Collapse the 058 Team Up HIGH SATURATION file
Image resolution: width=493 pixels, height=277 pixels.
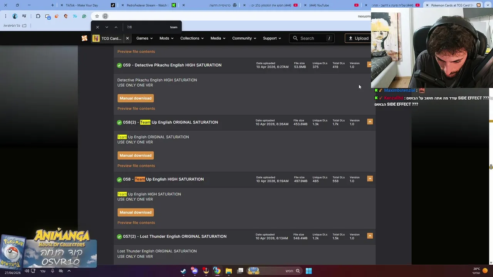pyautogui.click(x=370, y=179)
